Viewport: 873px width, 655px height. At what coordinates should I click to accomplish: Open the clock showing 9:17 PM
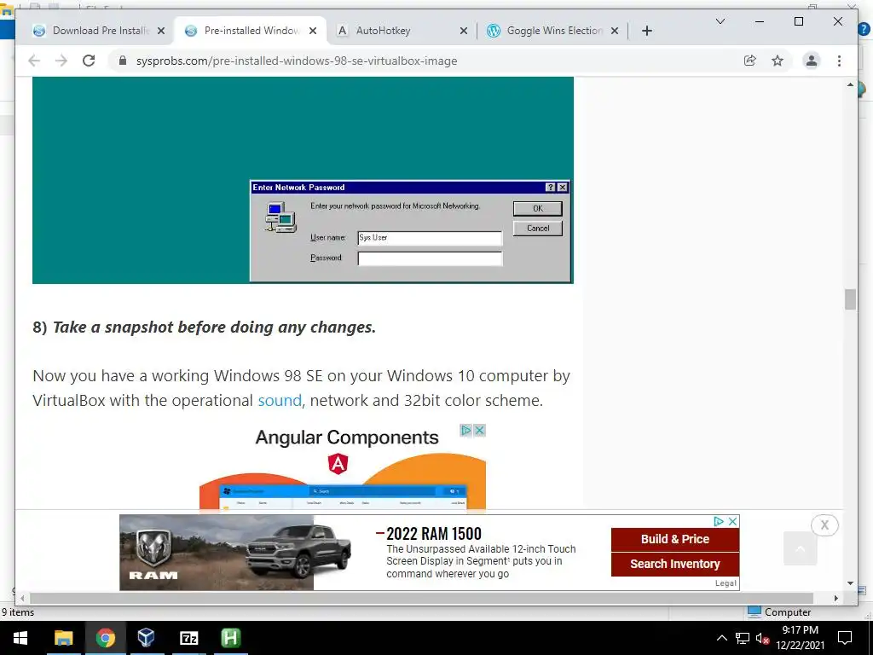point(800,638)
